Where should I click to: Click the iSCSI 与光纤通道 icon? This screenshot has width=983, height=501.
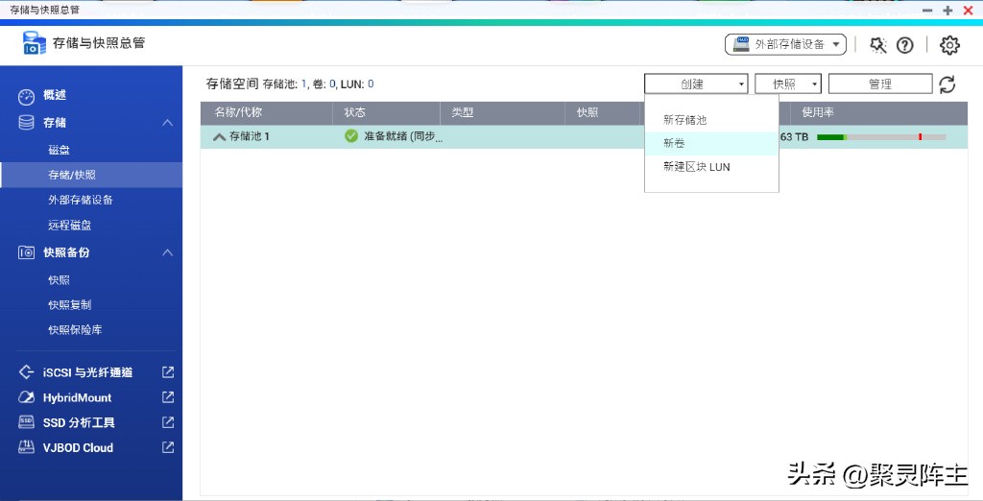(26, 371)
